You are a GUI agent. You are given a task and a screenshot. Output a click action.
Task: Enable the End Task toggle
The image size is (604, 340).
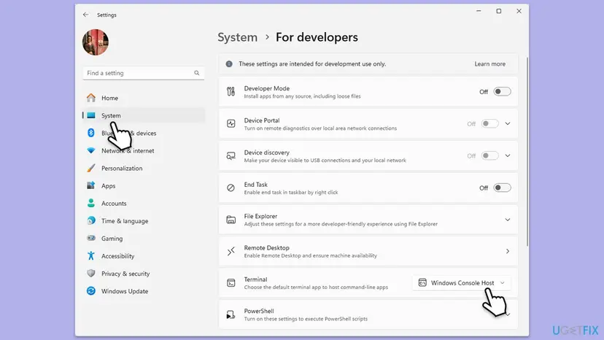click(x=502, y=188)
